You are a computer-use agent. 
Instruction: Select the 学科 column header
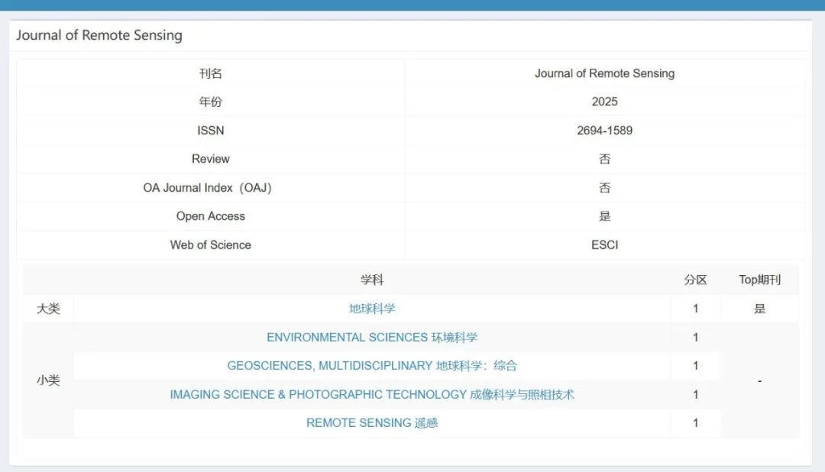coord(372,280)
